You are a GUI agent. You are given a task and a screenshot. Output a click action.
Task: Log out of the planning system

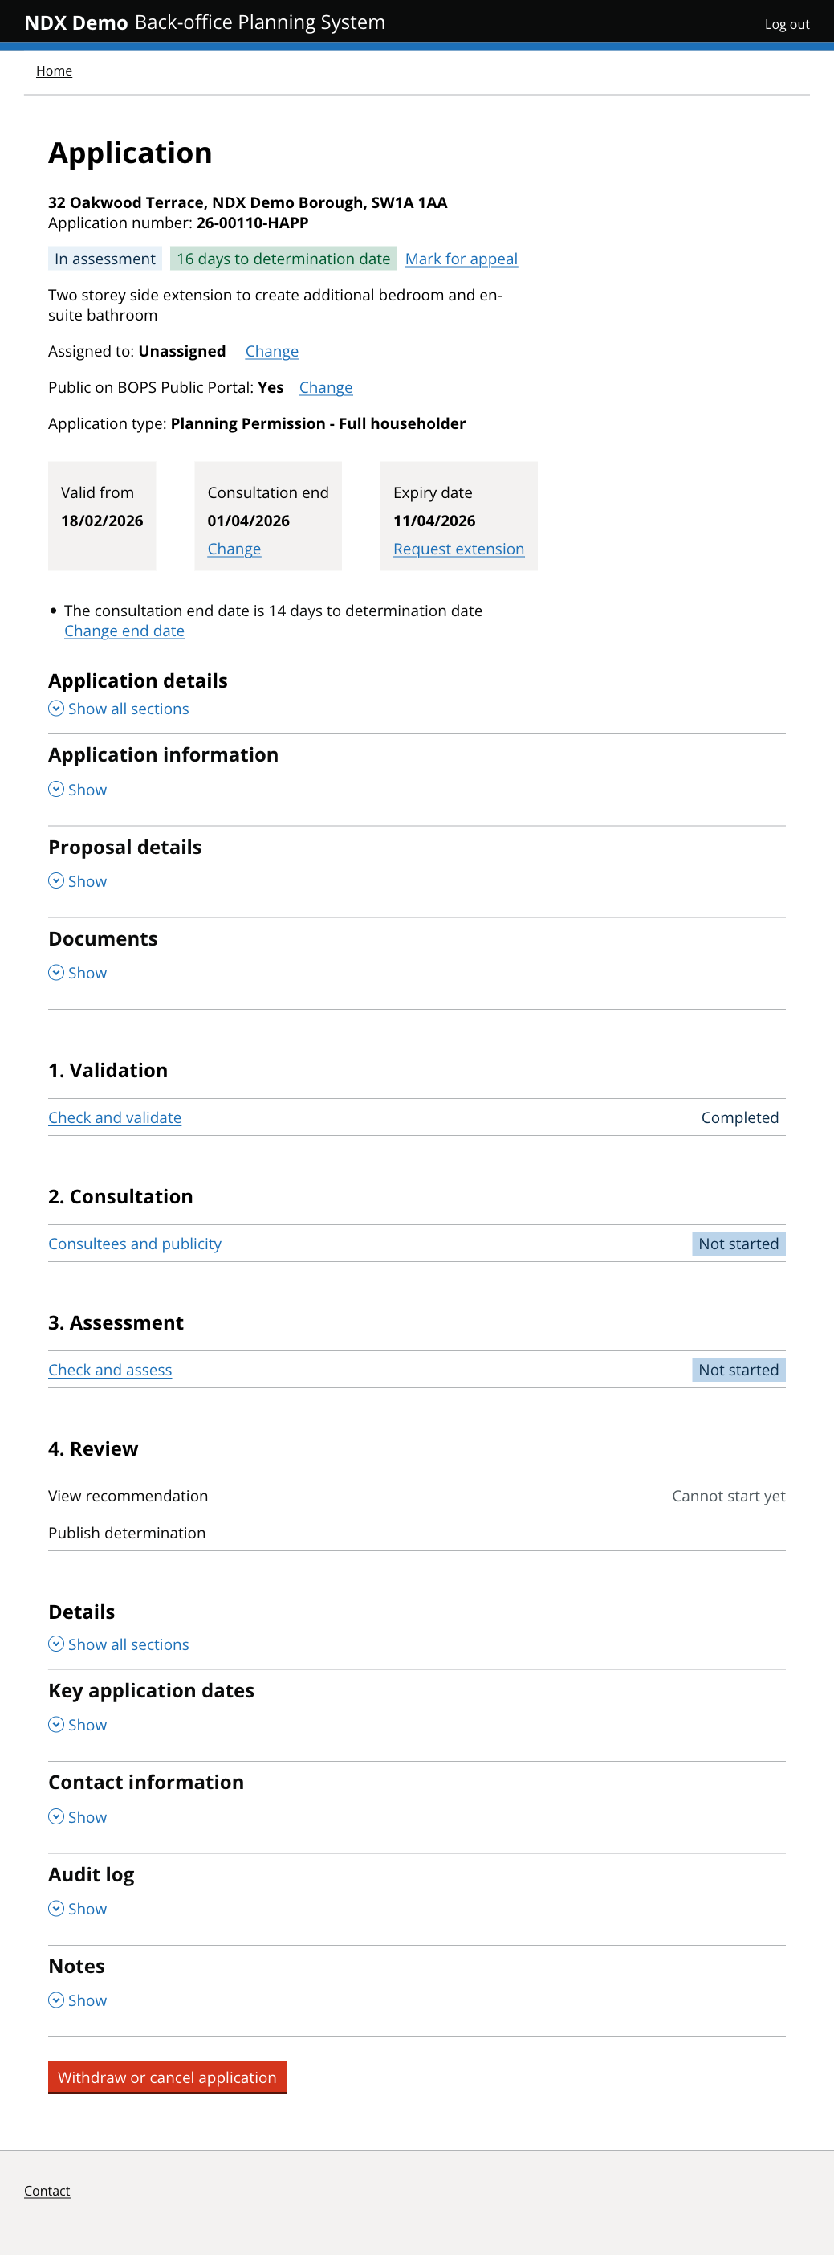pos(787,23)
